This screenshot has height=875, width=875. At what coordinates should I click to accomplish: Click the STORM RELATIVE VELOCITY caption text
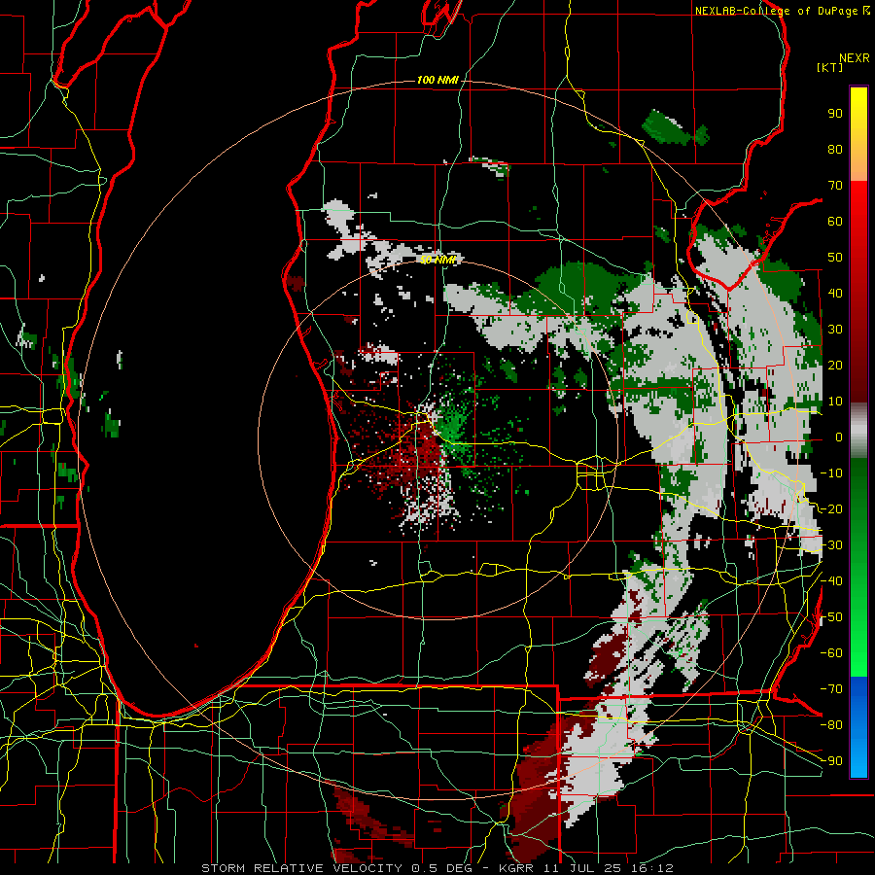click(x=301, y=868)
